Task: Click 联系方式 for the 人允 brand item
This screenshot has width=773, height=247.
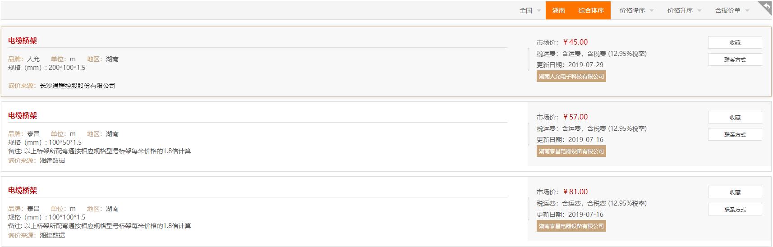Action: (x=735, y=59)
